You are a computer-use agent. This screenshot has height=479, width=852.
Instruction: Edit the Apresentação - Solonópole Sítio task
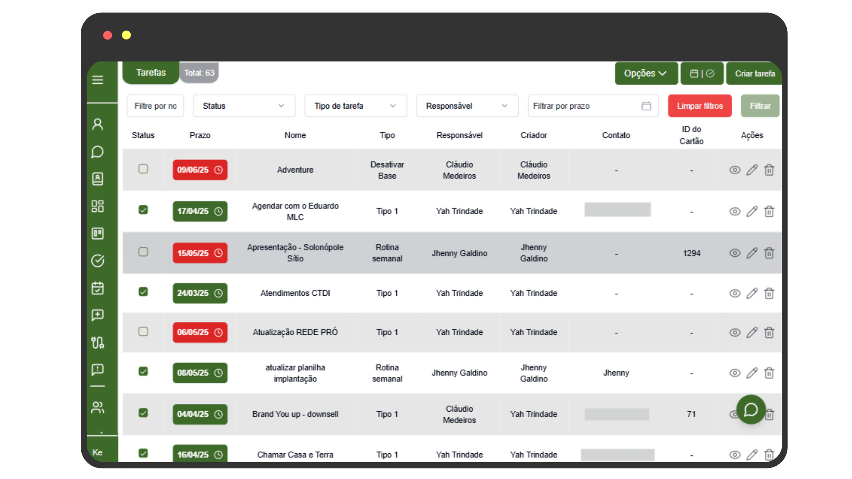coord(752,253)
